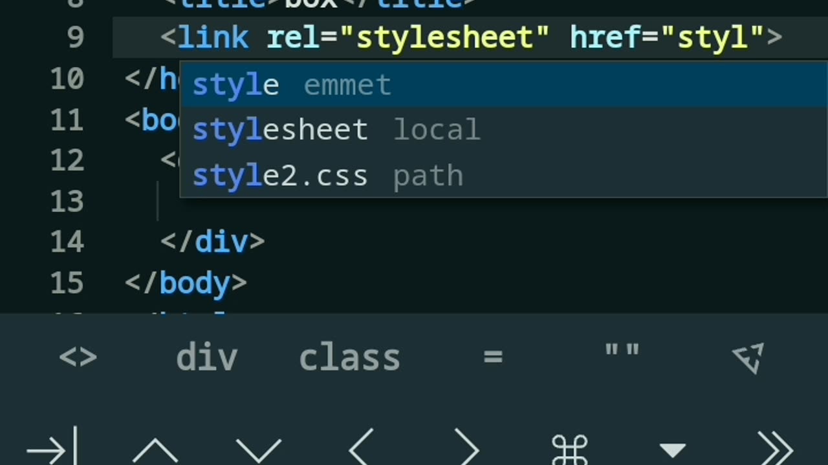The height and width of the screenshot is (465, 828).
Task: Open the small triangle dropdown in key bar
Action: coord(673,450)
